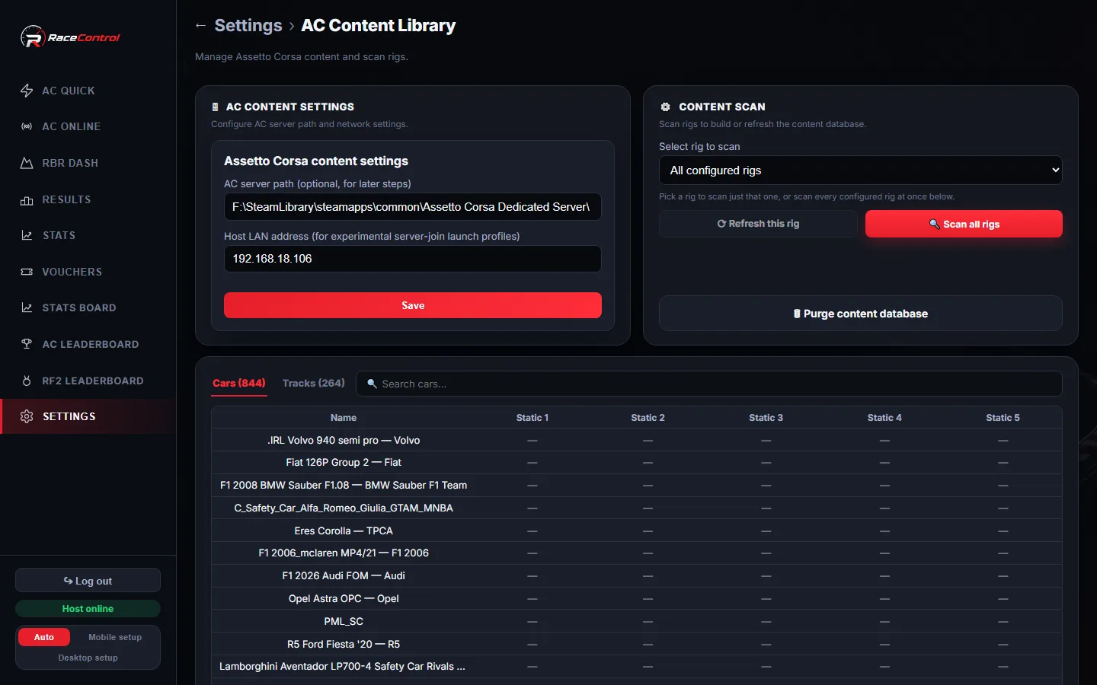Click the Log out button

pyautogui.click(x=88, y=581)
